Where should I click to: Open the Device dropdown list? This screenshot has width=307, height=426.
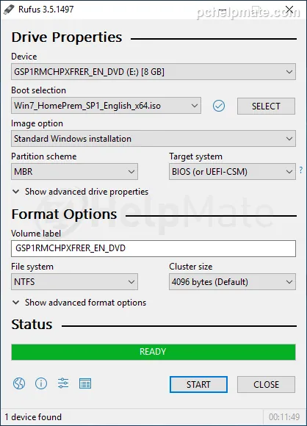point(153,72)
